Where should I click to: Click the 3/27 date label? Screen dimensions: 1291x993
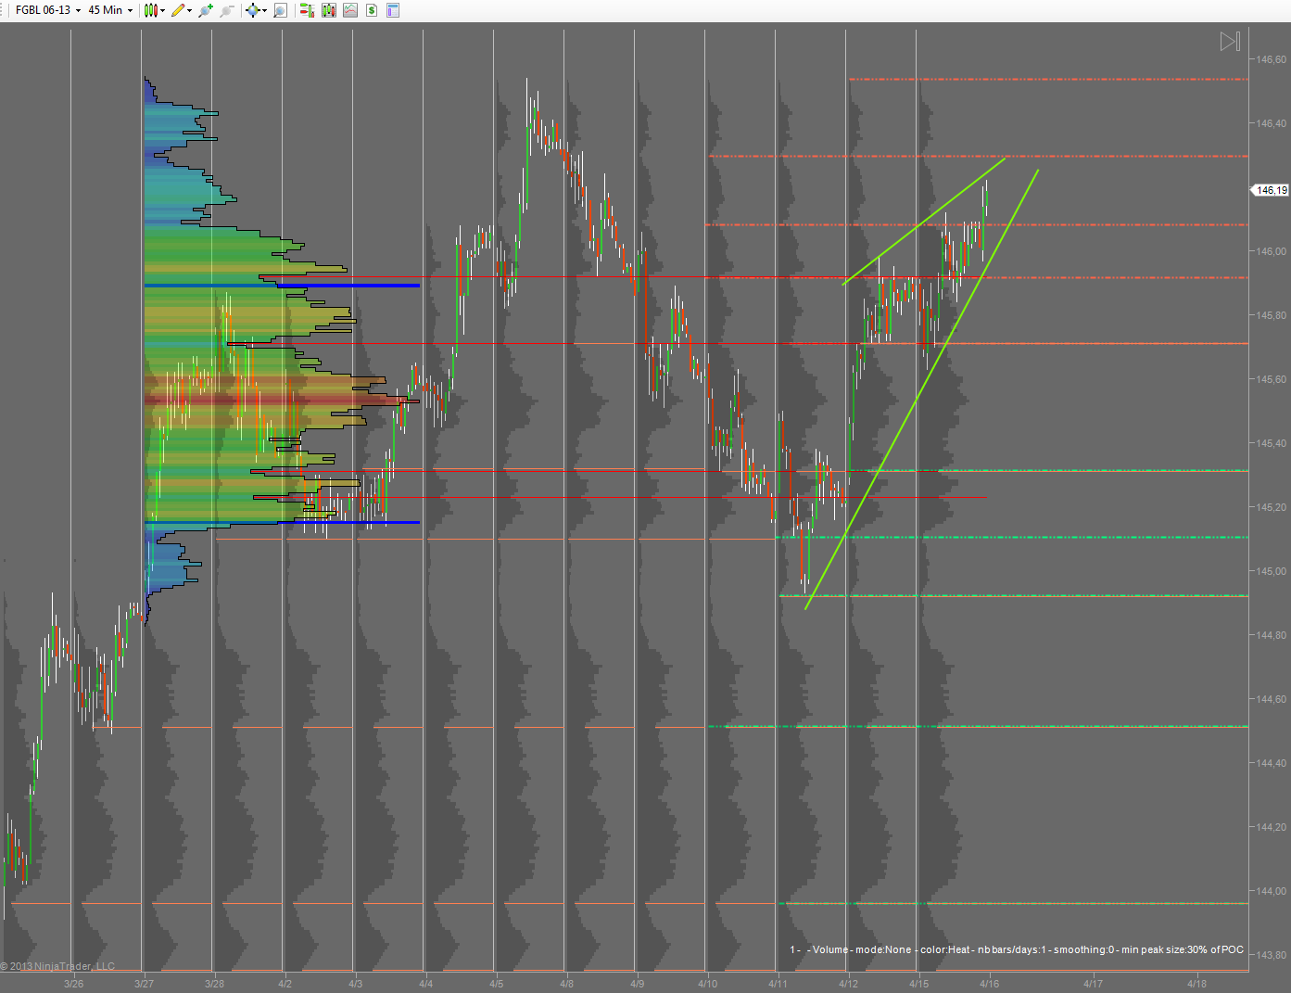[145, 984]
